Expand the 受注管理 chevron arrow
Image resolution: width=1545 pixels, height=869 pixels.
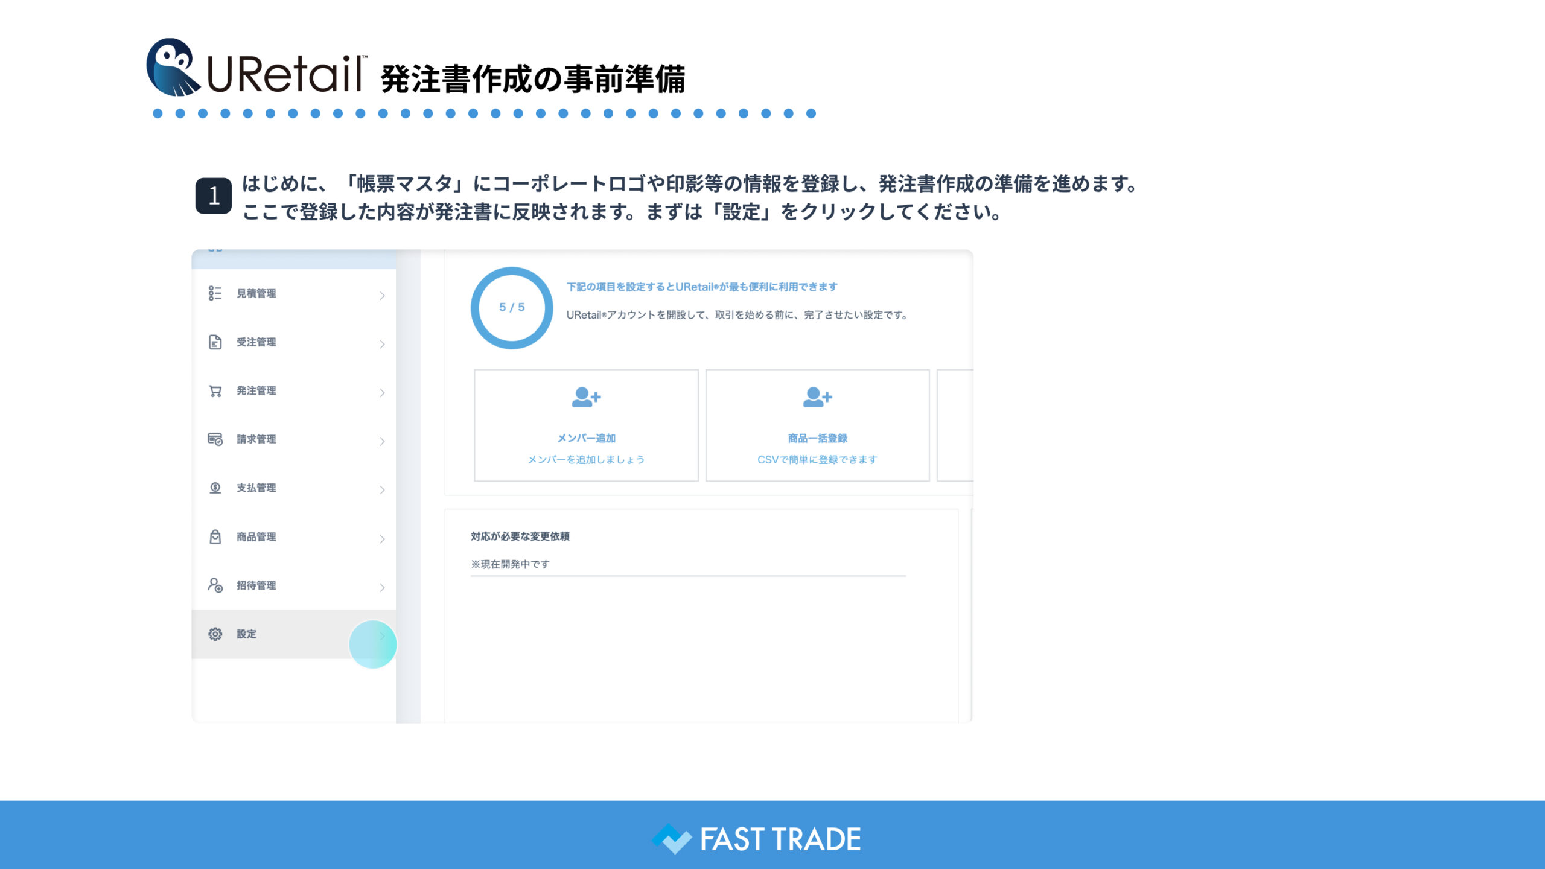(x=382, y=344)
